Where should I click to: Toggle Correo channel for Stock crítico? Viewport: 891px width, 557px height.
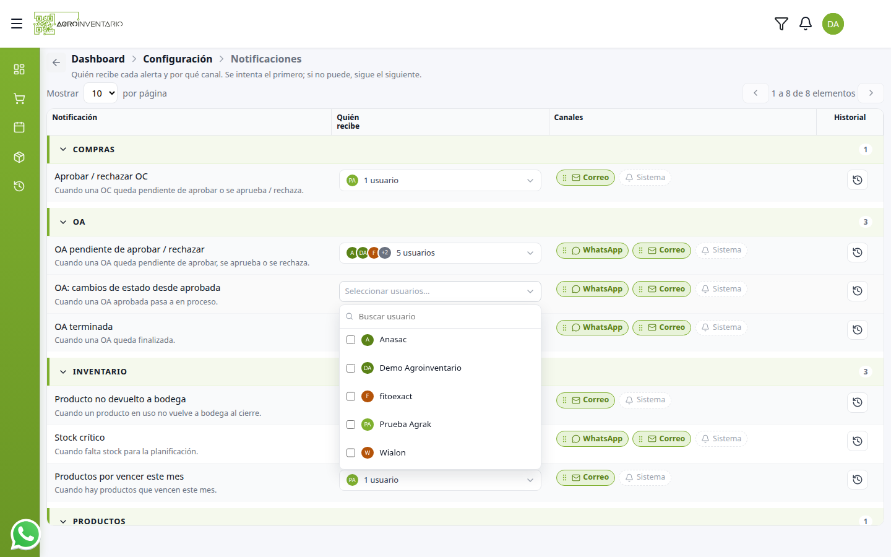click(661, 439)
